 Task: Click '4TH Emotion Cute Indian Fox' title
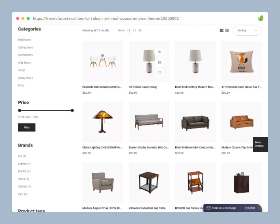[x=241, y=87]
